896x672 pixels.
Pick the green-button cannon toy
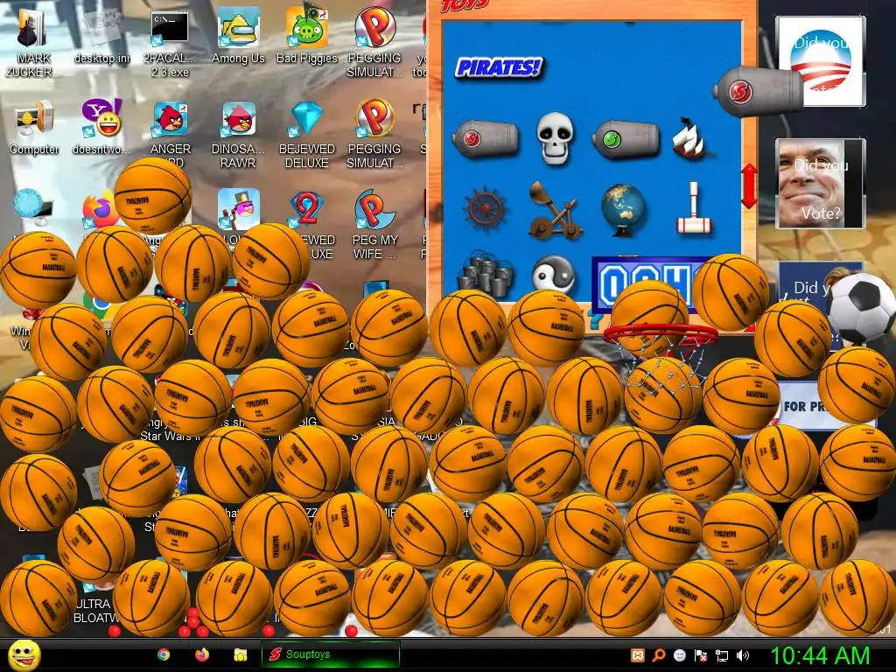[x=625, y=139]
